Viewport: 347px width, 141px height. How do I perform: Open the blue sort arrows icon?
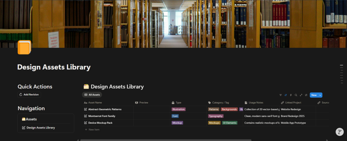pos(286,95)
